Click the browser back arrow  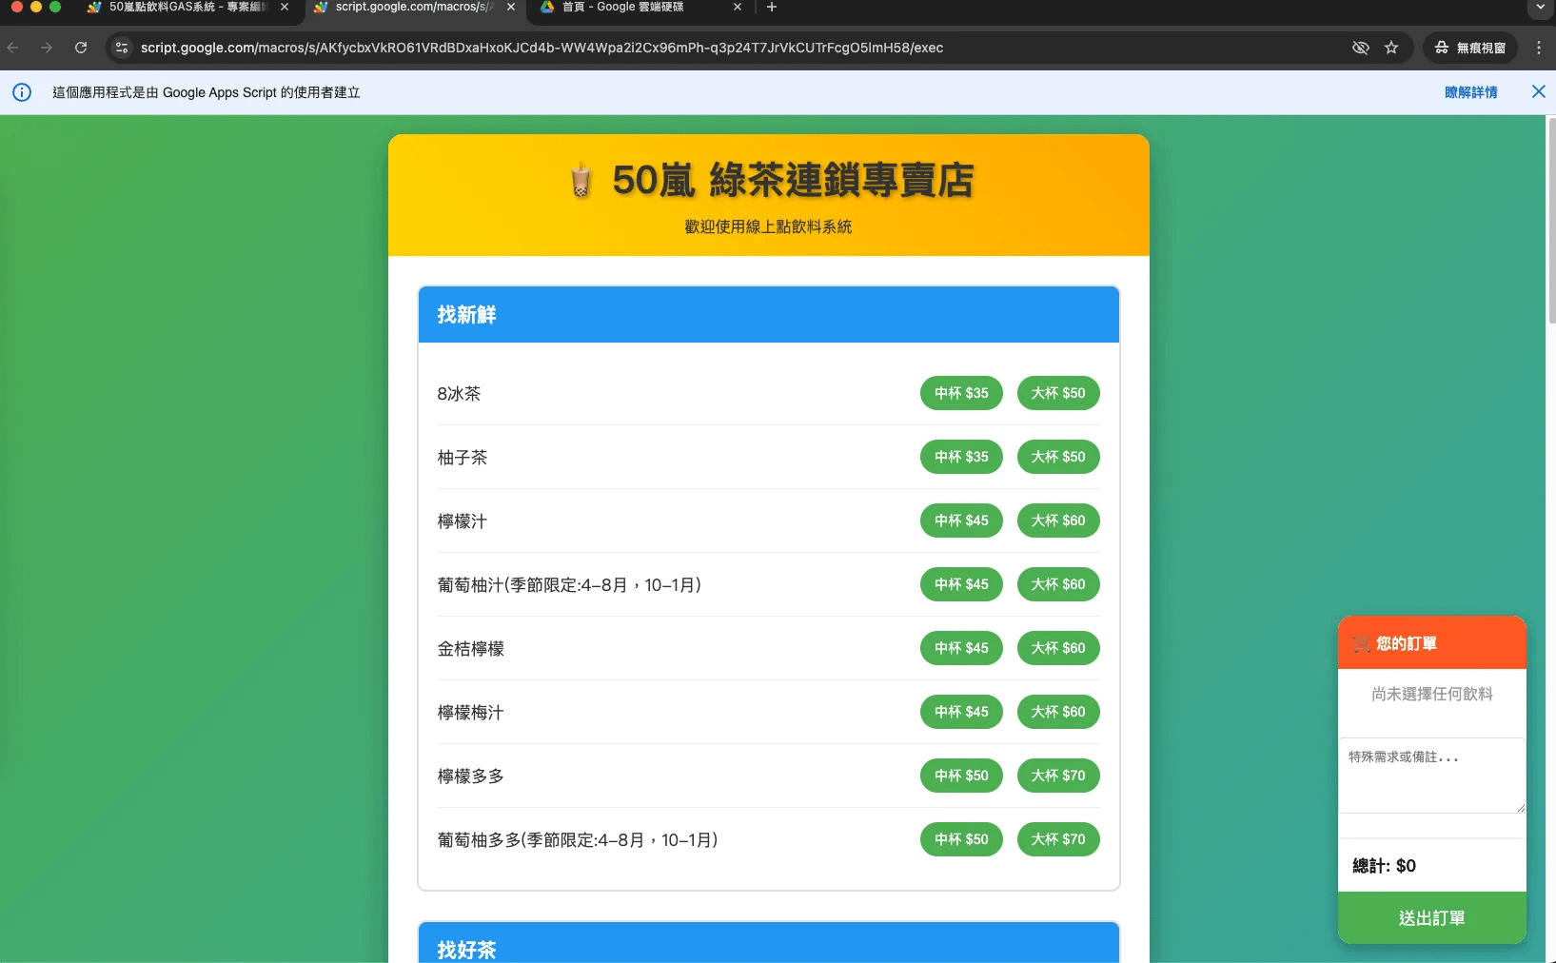pyautogui.click(x=13, y=48)
